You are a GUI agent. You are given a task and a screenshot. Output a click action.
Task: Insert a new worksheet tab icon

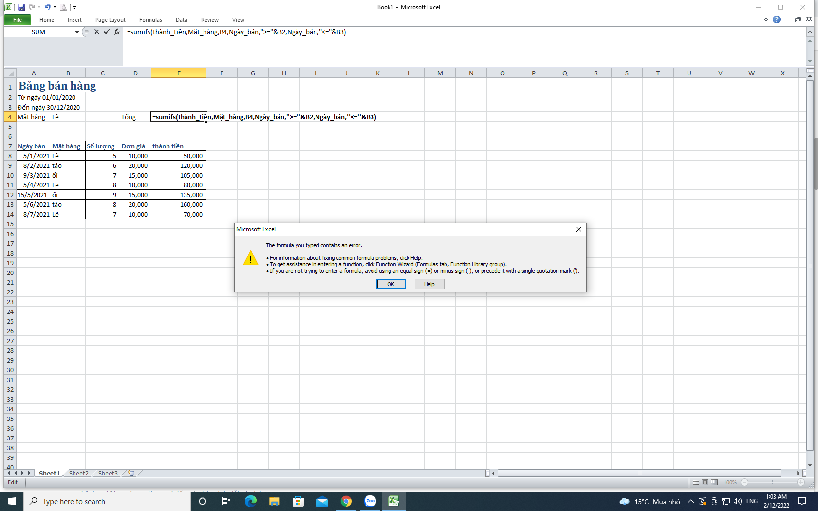point(131,473)
